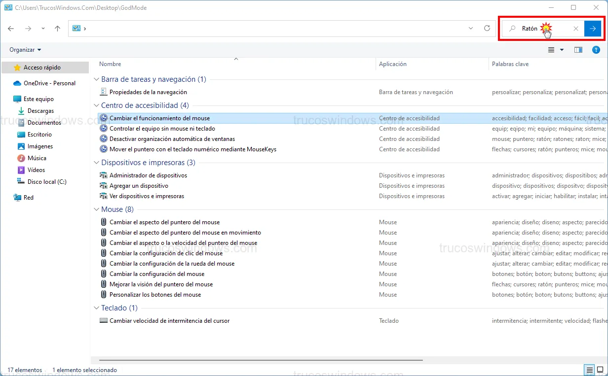608x376 pixels.
Task: Collapse the Centro de accesibilidad group
Action: click(x=96, y=105)
